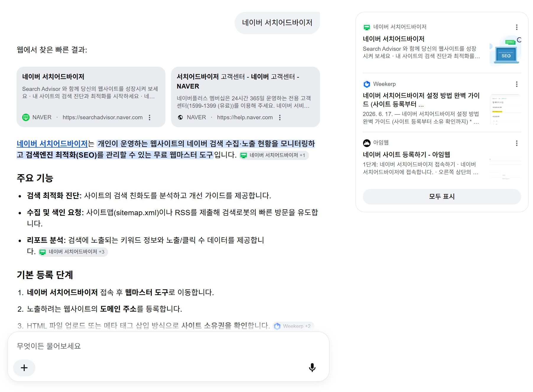Image resolution: width=533 pixels, height=392 pixels.
Task: Click the 웹마스터 도구 step text
Action: pos(147,293)
